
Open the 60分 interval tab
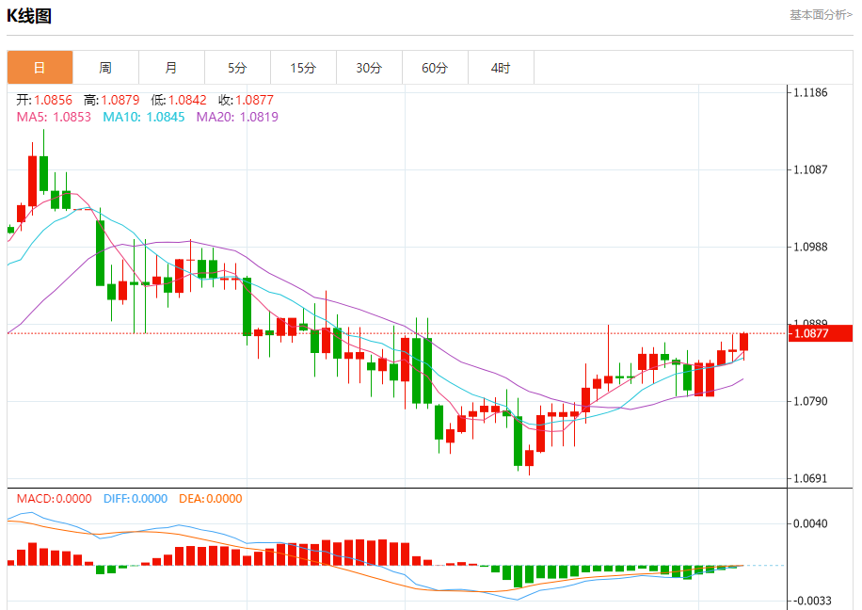point(436,68)
